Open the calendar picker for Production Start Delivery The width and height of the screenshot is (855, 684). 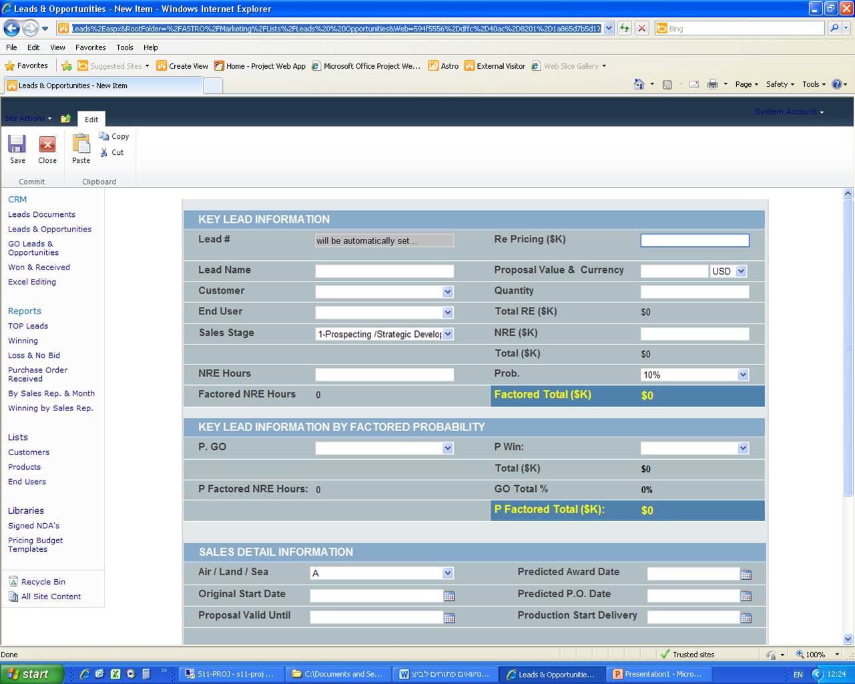pyautogui.click(x=746, y=618)
